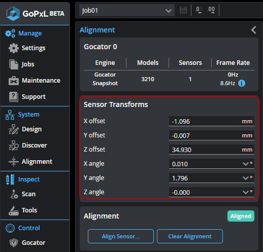Click the Scan icon under Inspect
The width and height of the screenshot is (263, 252).
[x=14, y=194]
